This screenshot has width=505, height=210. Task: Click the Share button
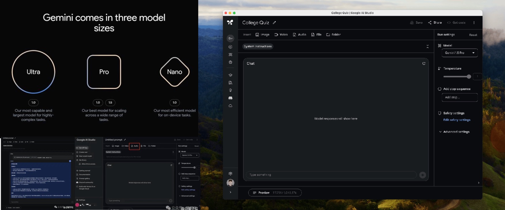(x=435, y=22)
